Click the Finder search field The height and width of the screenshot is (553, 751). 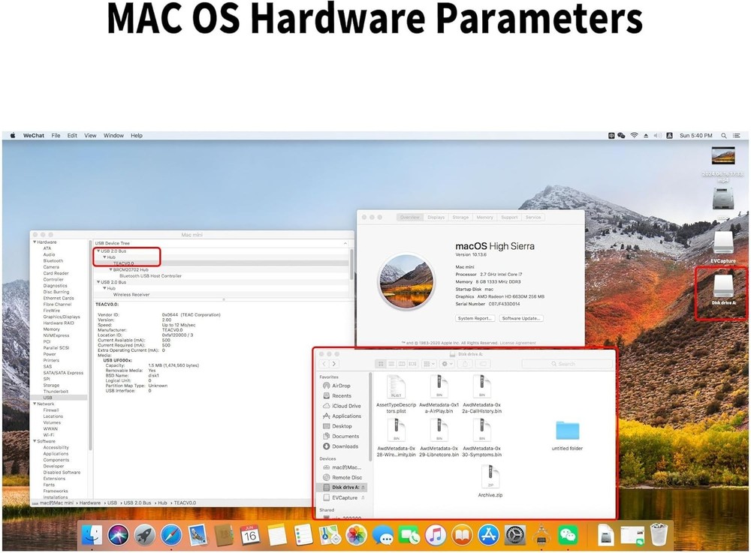pos(567,364)
